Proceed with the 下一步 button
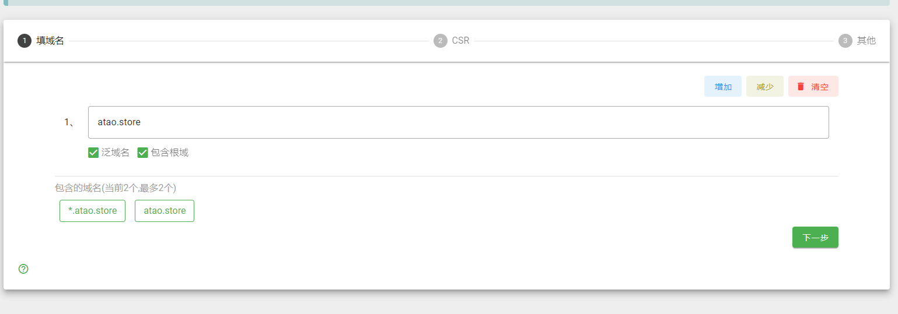Viewport: 898px width, 314px height. coord(815,237)
